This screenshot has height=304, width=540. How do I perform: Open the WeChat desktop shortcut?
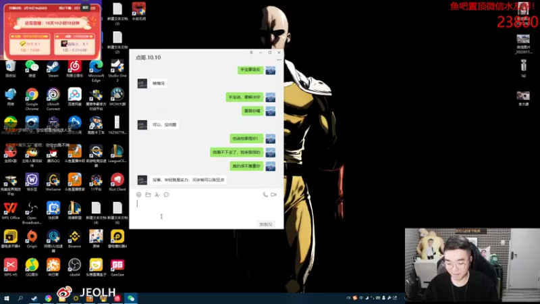click(x=32, y=69)
